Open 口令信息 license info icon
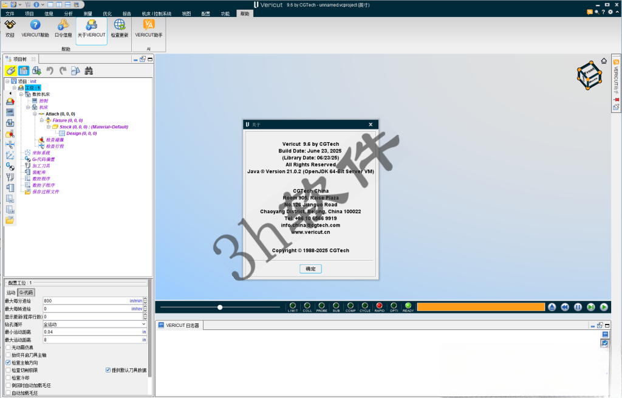Image resolution: width=622 pixels, height=398 pixels. tap(63, 25)
